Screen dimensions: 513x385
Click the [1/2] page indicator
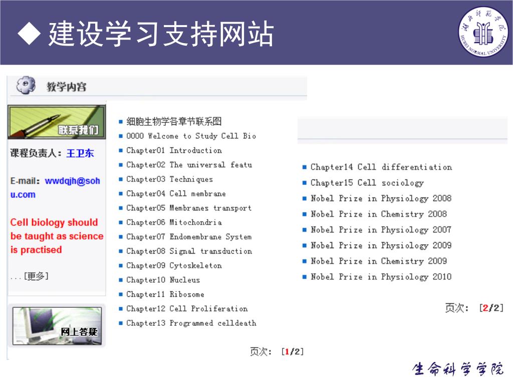click(293, 351)
